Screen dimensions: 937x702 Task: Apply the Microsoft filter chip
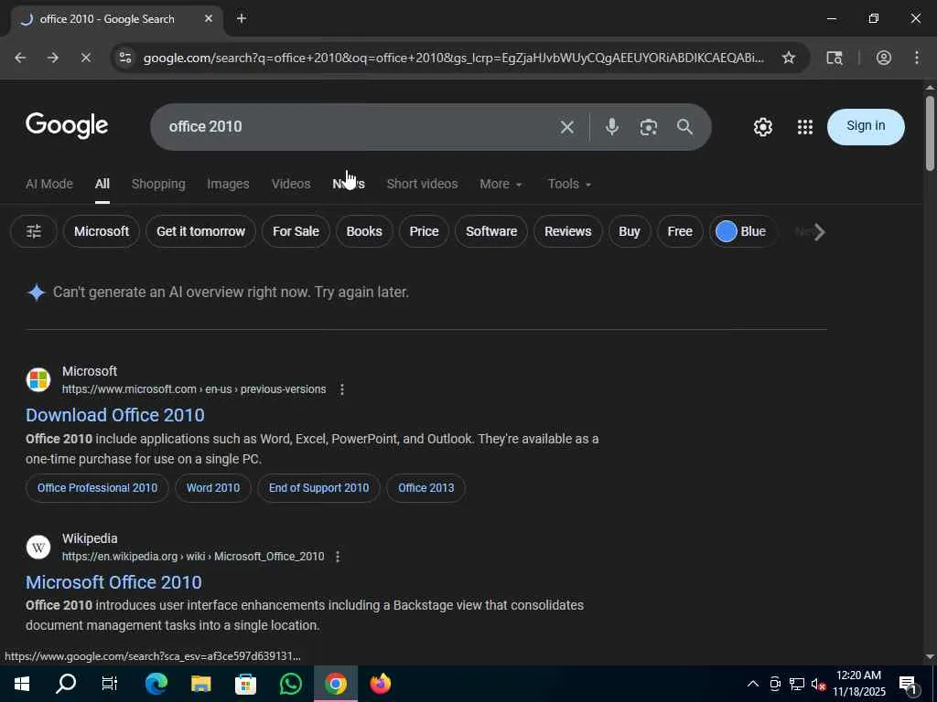(101, 231)
